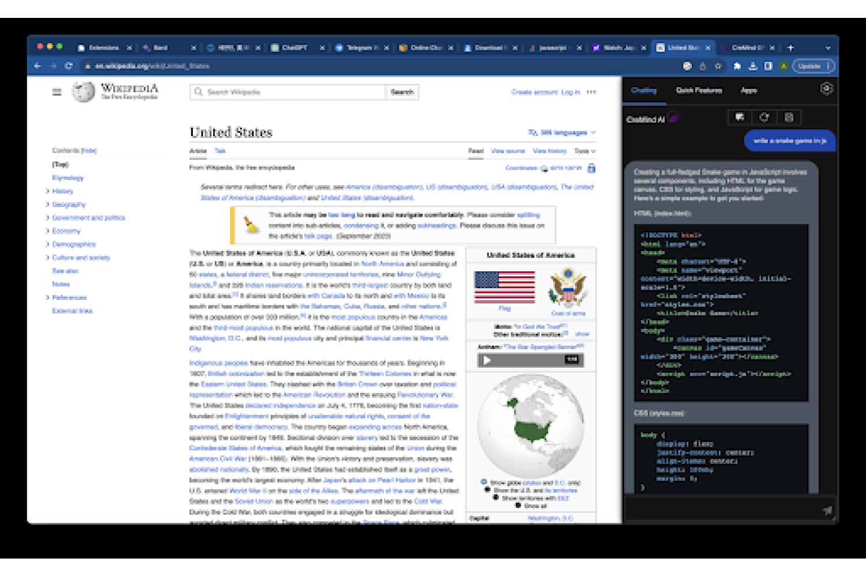The width and height of the screenshot is (866, 577).
Task: Open the Washington, D.C. capital link
Action: pos(551,518)
